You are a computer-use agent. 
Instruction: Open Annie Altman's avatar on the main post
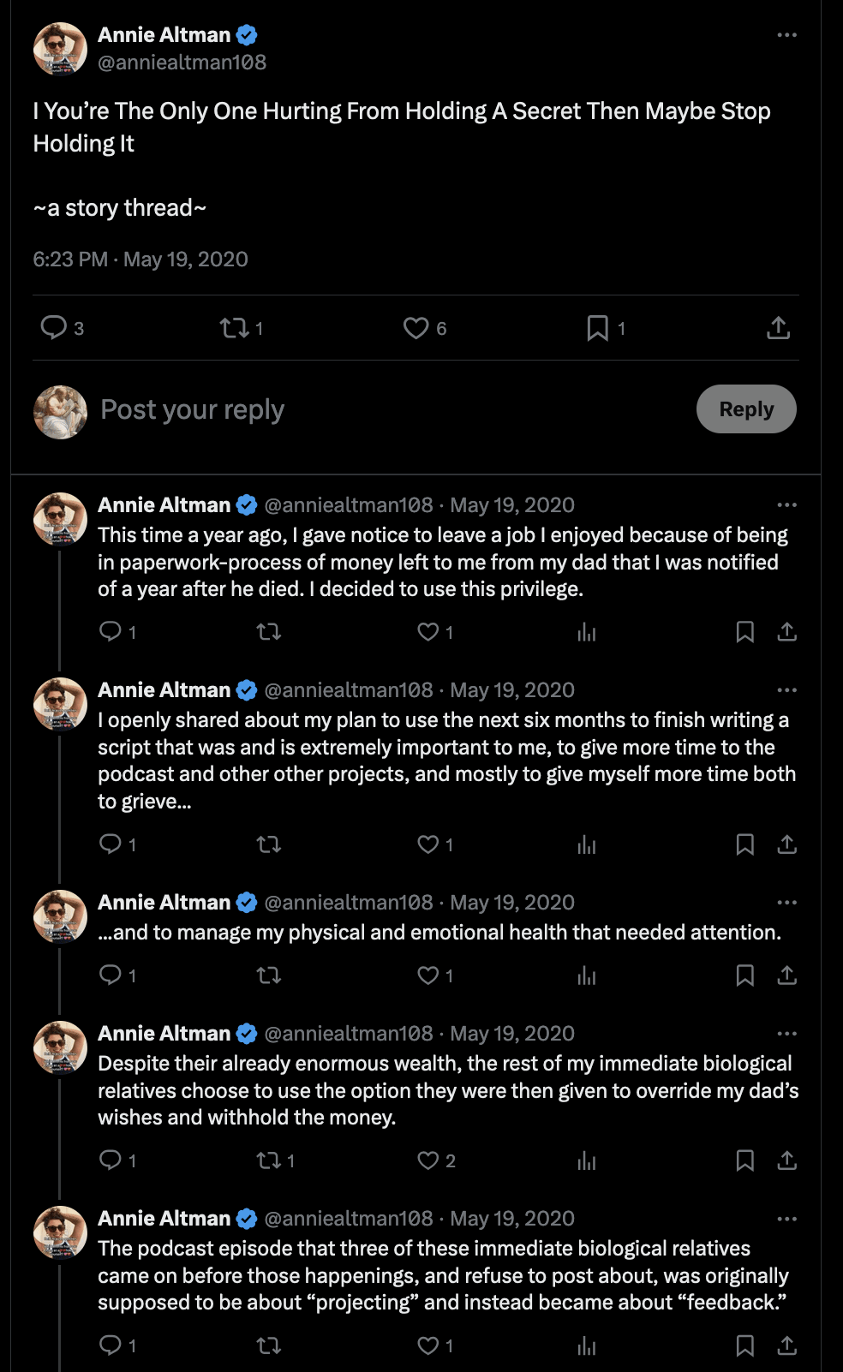pos(60,49)
